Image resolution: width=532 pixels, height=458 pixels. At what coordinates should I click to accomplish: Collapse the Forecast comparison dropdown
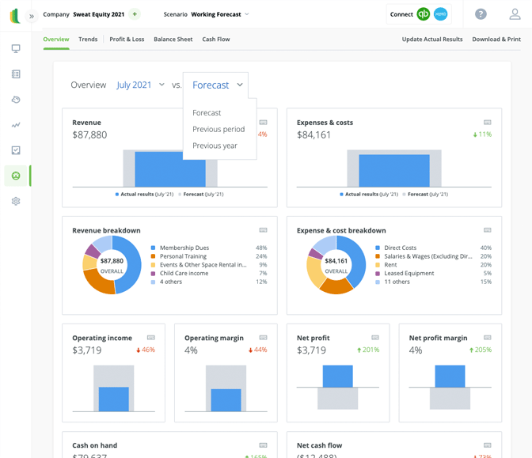click(x=218, y=85)
